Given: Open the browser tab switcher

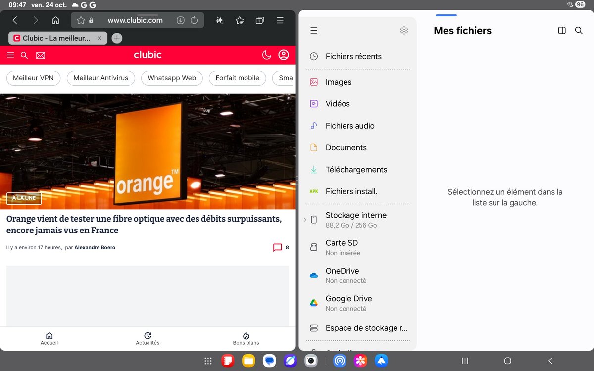Looking at the screenshot, I should click(260, 20).
